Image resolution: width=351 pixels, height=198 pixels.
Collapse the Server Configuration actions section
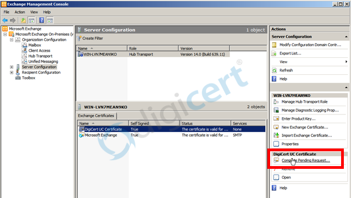(x=346, y=37)
